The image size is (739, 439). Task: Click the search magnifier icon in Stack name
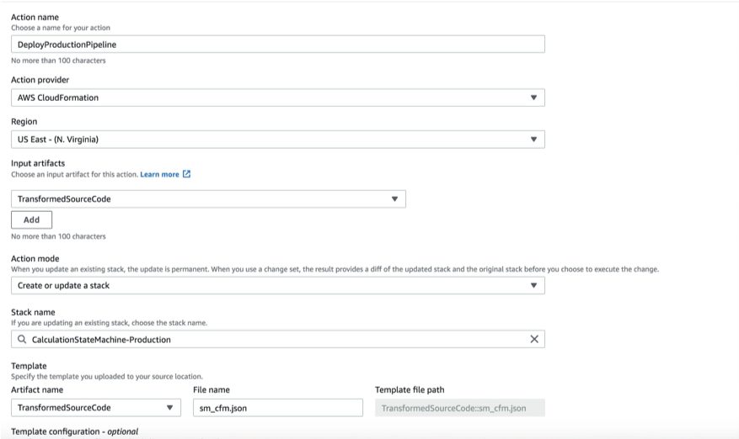point(22,339)
